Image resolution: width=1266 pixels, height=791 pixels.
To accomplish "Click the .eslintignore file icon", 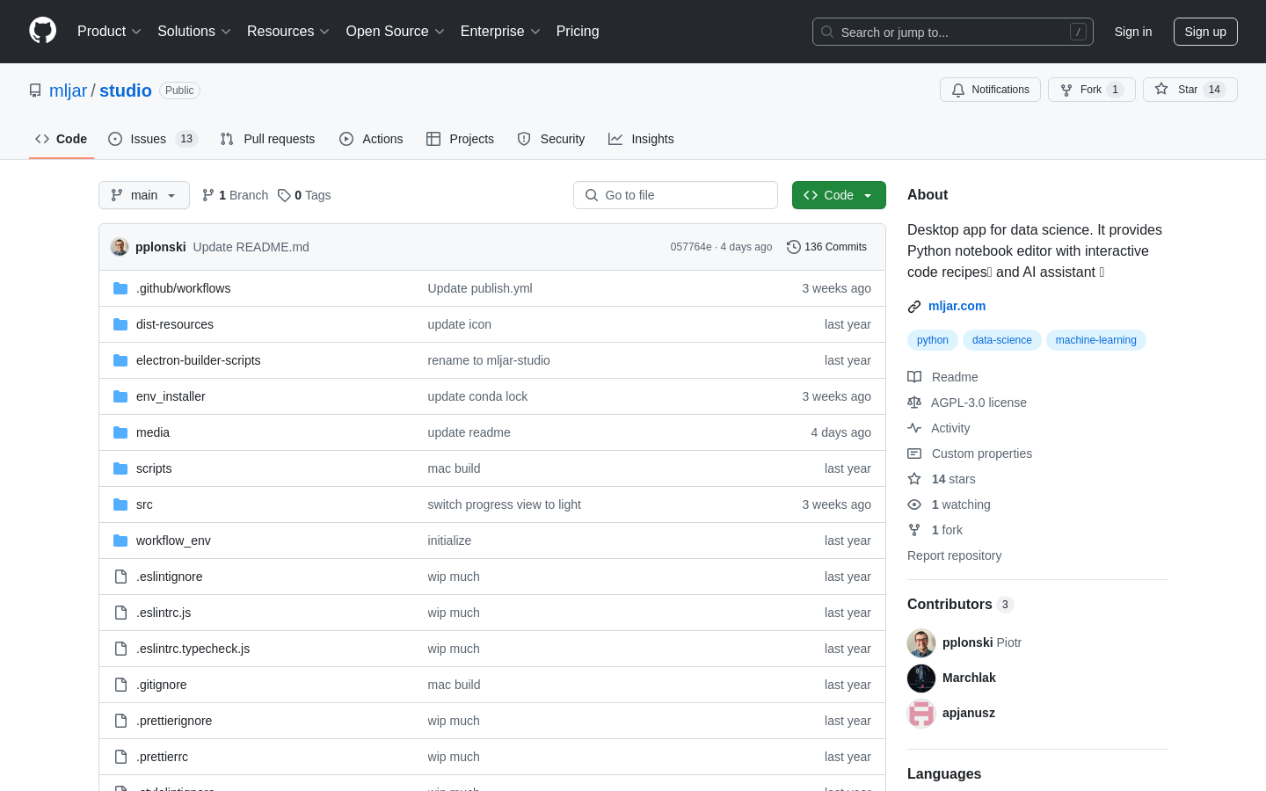I will point(120,577).
